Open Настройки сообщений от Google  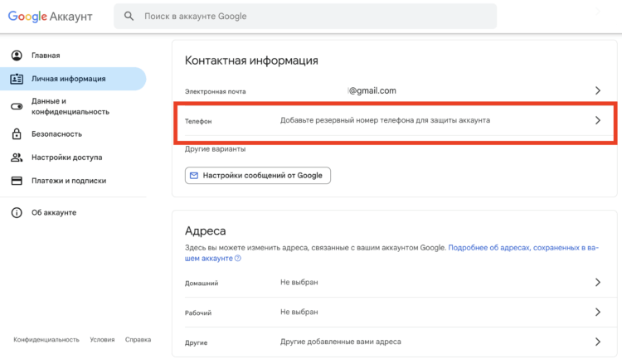[258, 175]
